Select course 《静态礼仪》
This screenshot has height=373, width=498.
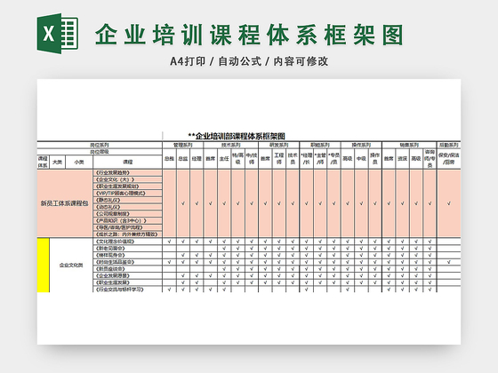tap(128, 200)
